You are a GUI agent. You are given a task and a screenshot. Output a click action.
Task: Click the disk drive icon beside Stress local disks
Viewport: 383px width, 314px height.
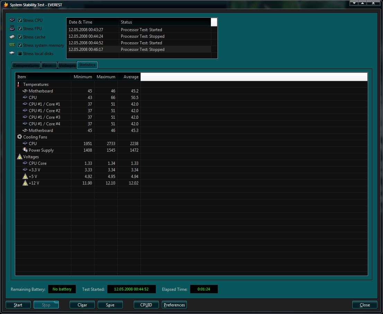[x=12, y=53]
